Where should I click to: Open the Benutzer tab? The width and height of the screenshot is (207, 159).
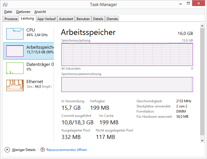83,19
